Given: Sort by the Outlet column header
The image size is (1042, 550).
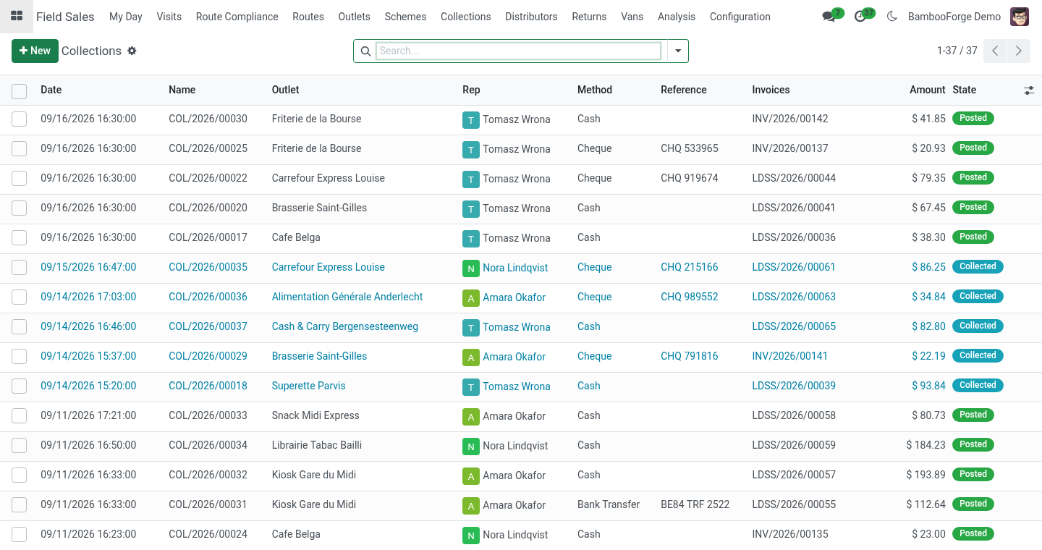Looking at the screenshot, I should (x=286, y=90).
